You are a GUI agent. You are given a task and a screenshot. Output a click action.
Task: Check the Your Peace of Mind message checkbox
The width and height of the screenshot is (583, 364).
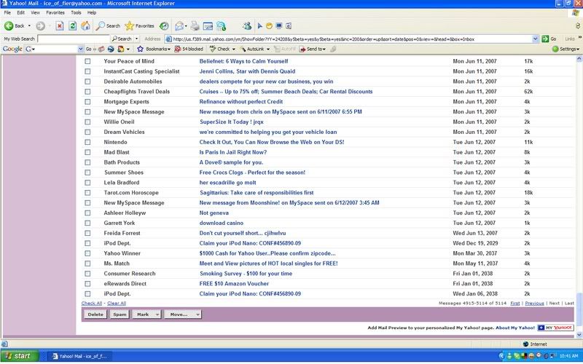(x=87, y=61)
